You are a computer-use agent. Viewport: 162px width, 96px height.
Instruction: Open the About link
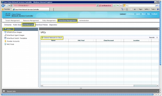pos(143,14)
